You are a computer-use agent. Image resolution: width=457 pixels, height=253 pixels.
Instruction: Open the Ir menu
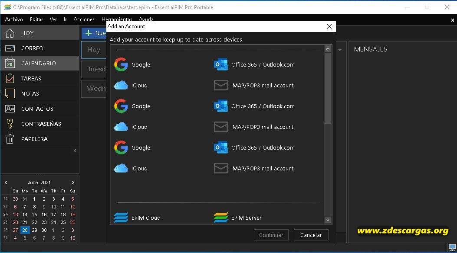(65, 19)
